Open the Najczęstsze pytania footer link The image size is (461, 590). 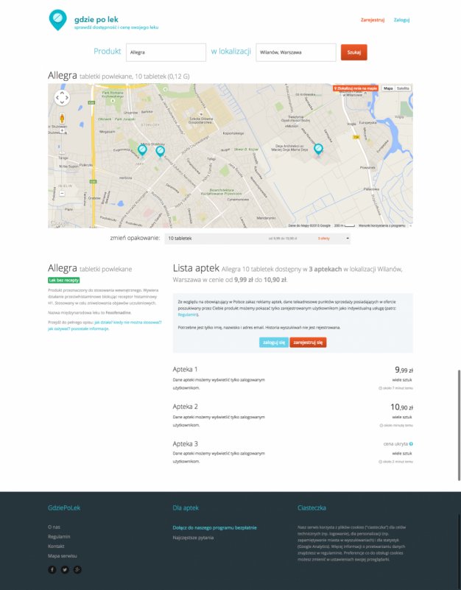[x=193, y=537]
